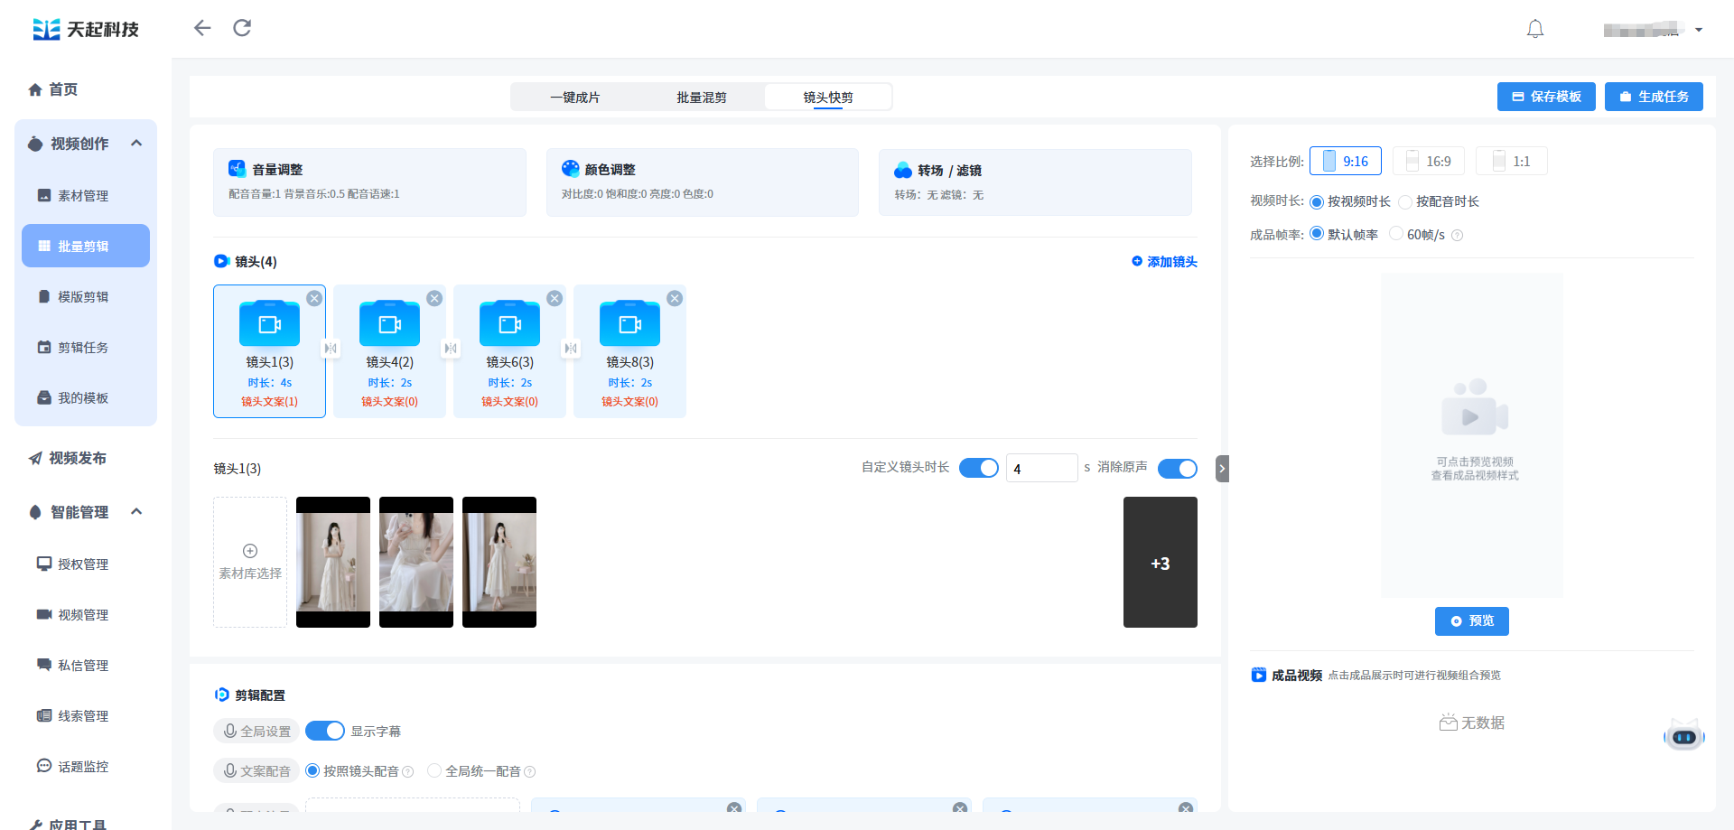Open the user account dropdown arrow

pyautogui.click(x=1699, y=30)
